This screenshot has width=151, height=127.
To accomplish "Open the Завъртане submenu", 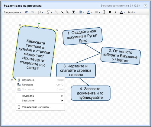I will 40,101.
